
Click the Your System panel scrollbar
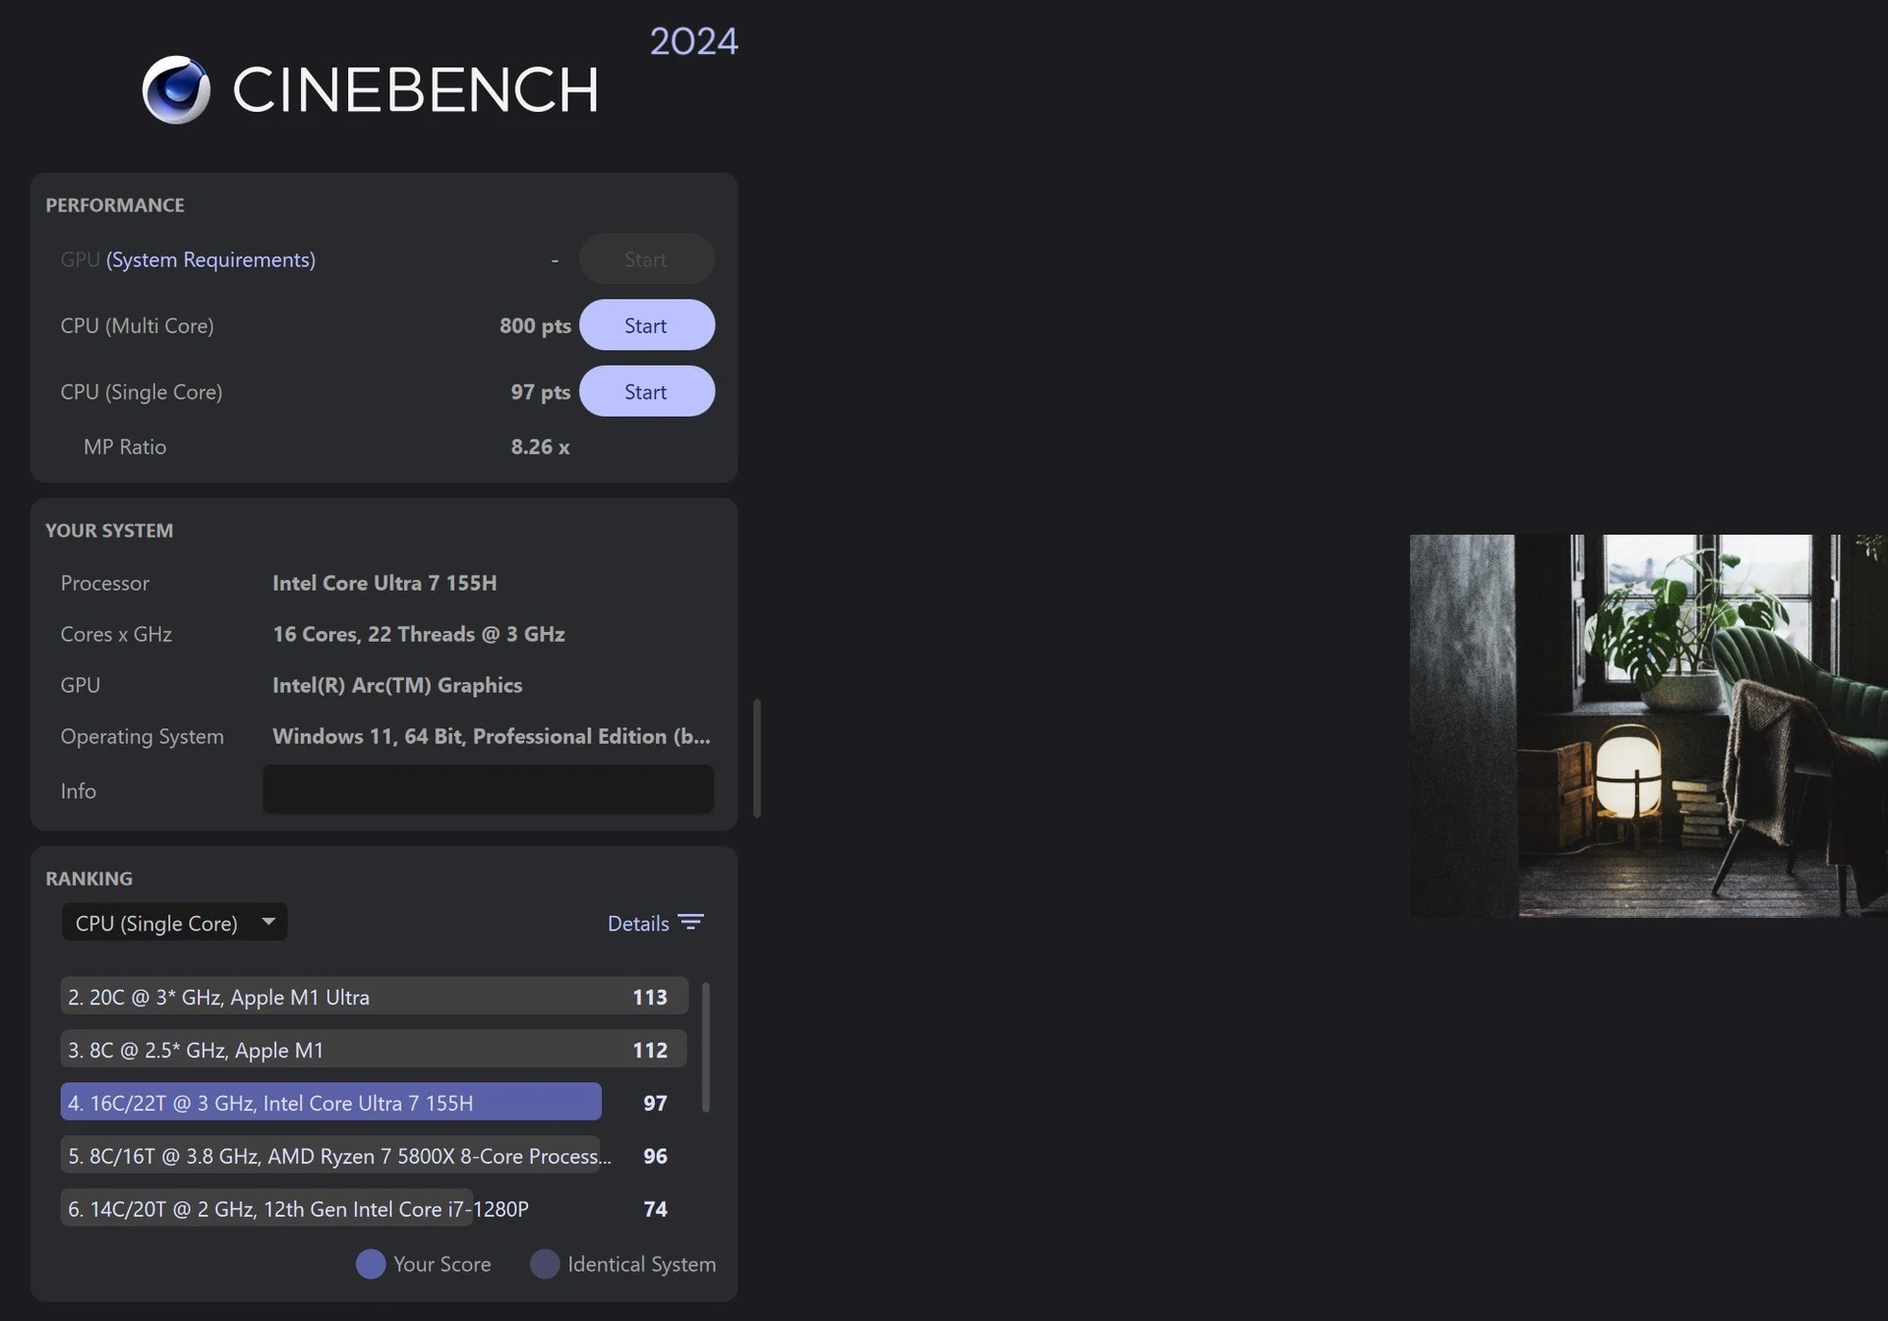[756, 758]
